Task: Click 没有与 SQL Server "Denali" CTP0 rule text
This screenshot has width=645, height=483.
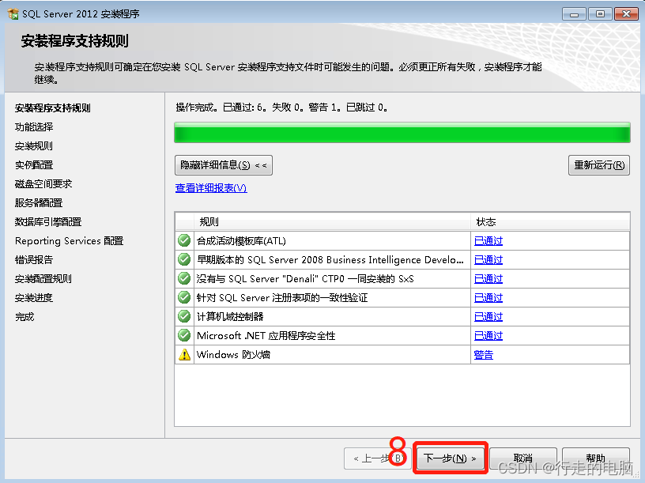Action: (x=305, y=278)
